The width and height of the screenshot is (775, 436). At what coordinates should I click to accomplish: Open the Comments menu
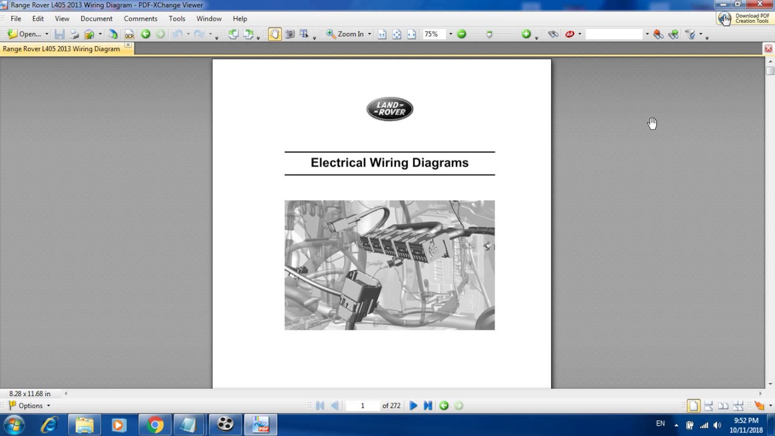140,18
